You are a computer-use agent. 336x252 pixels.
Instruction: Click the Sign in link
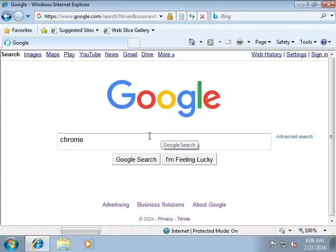(320, 55)
